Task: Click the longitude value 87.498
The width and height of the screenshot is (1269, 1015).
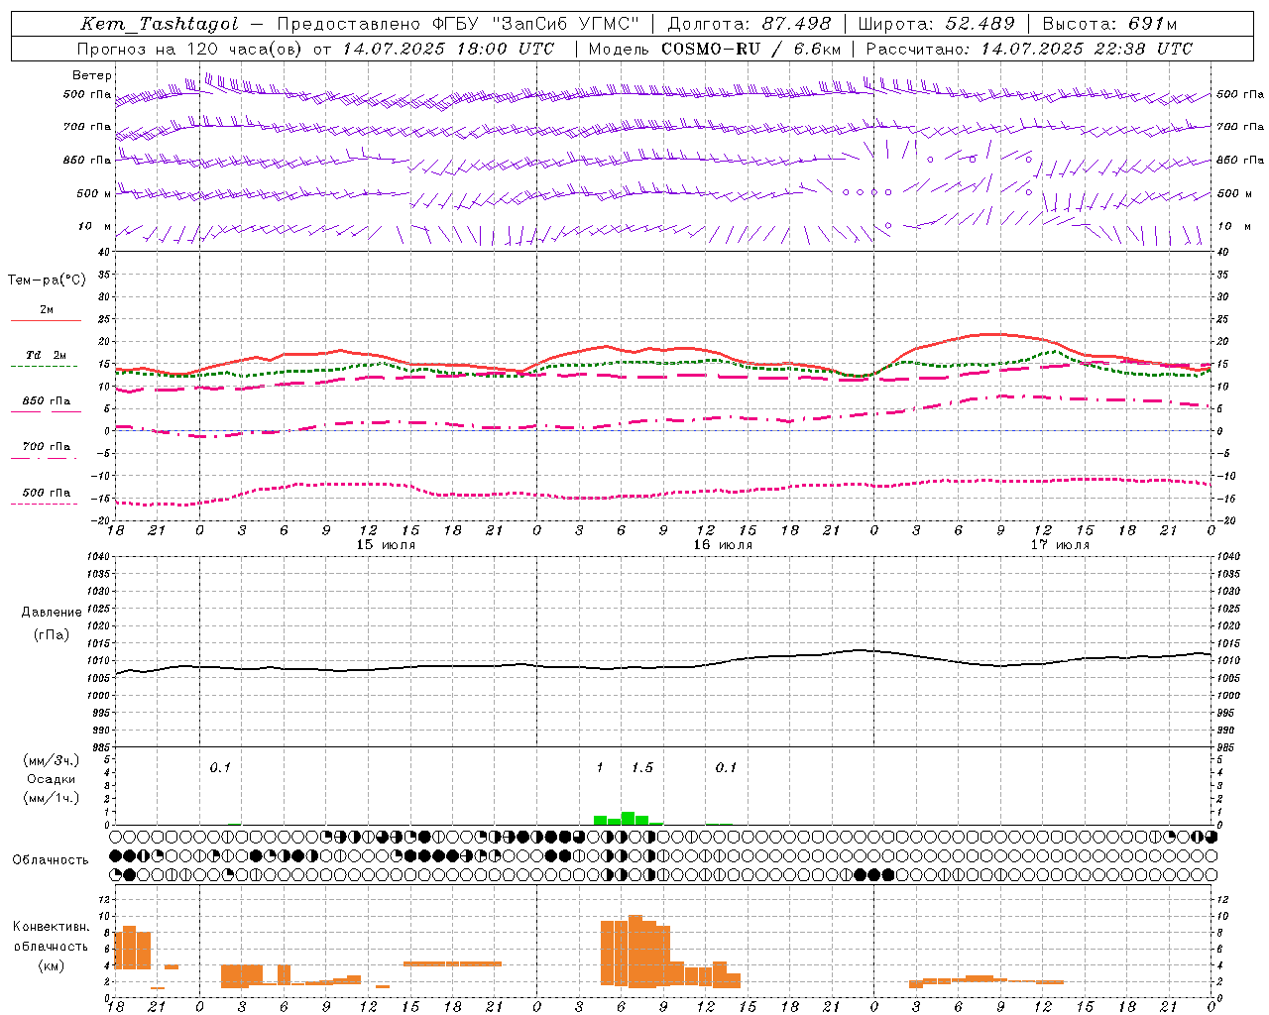Action: coord(797,24)
